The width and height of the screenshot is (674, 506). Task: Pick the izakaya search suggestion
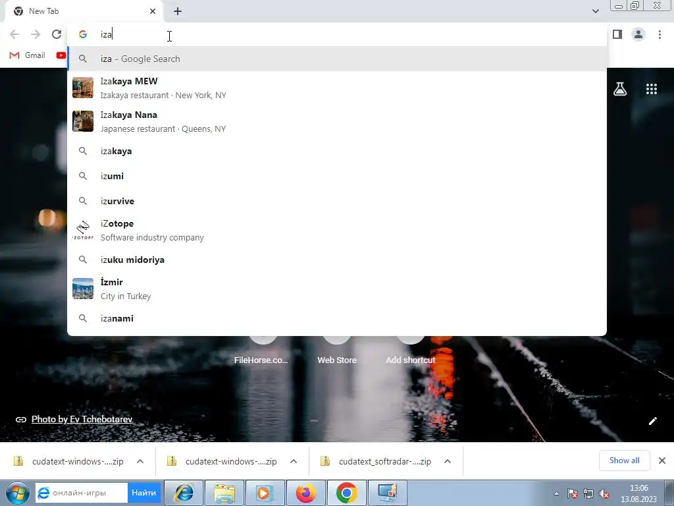tap(337, 151)
